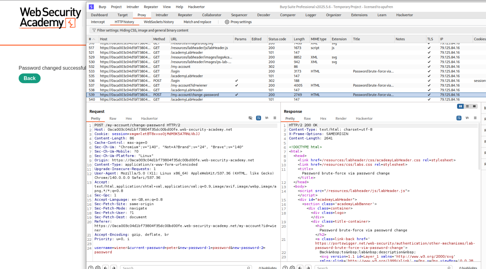Switch to combined single-pane layout icon
486x269 pixels.
474,106
